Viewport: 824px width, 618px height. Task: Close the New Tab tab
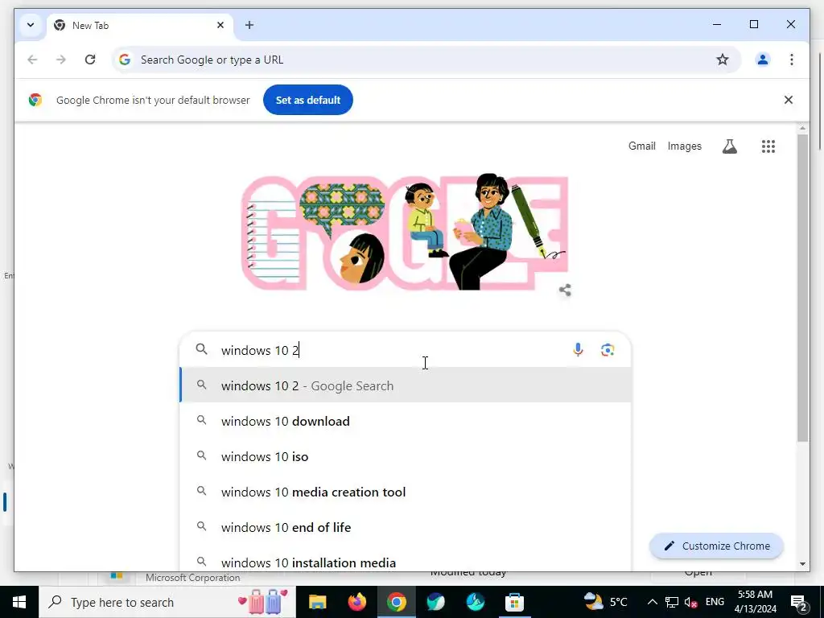[220, 25]
